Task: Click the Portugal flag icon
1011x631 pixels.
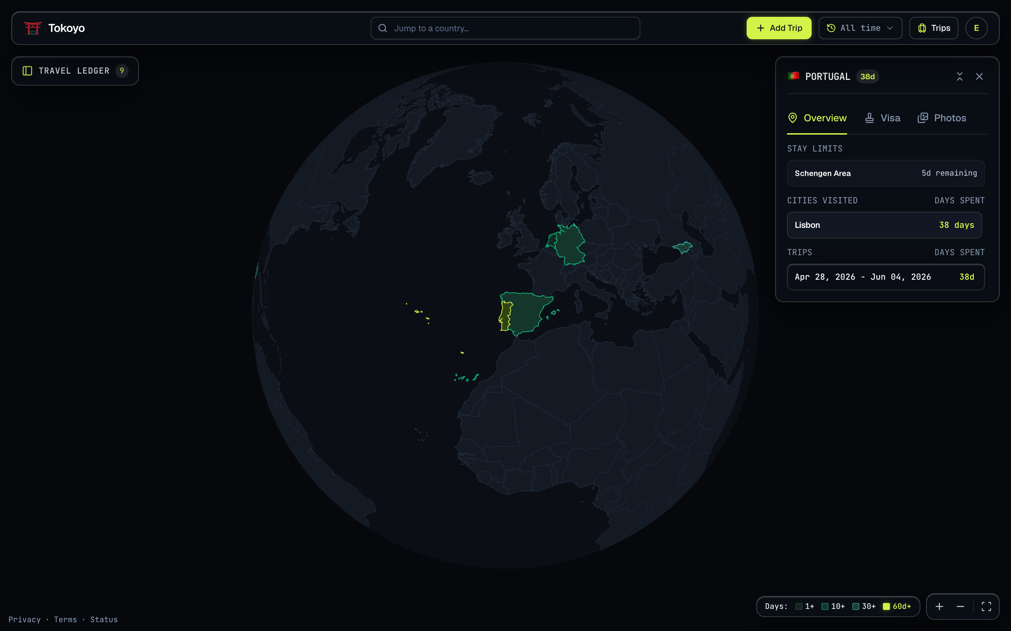Action: pos(793,76)
